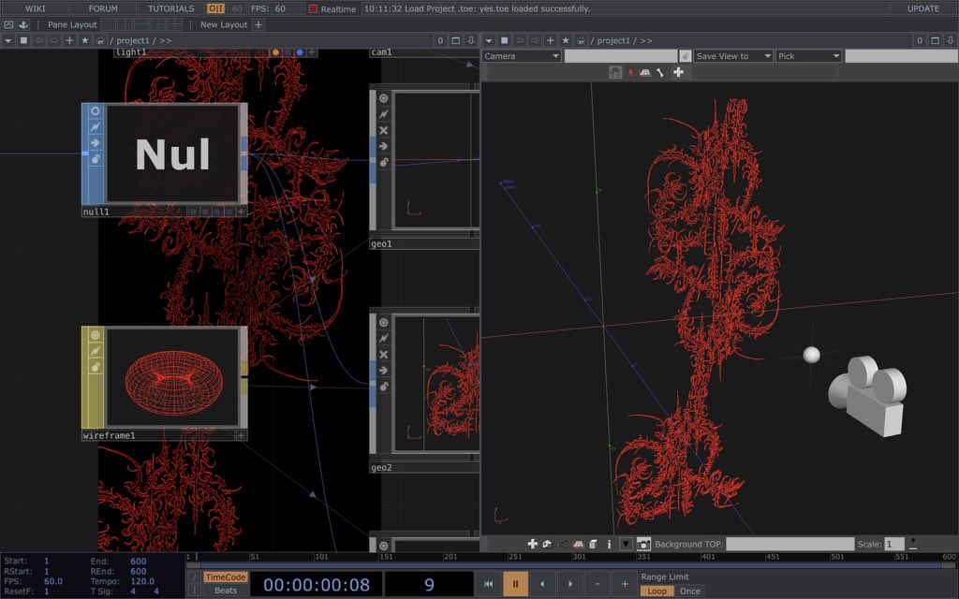
Task: Toggle the X render flag on geo2 node
Action: pos(383,355)
